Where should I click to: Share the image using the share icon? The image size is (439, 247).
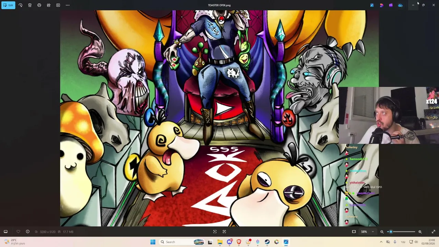click(x=49, y=5)
